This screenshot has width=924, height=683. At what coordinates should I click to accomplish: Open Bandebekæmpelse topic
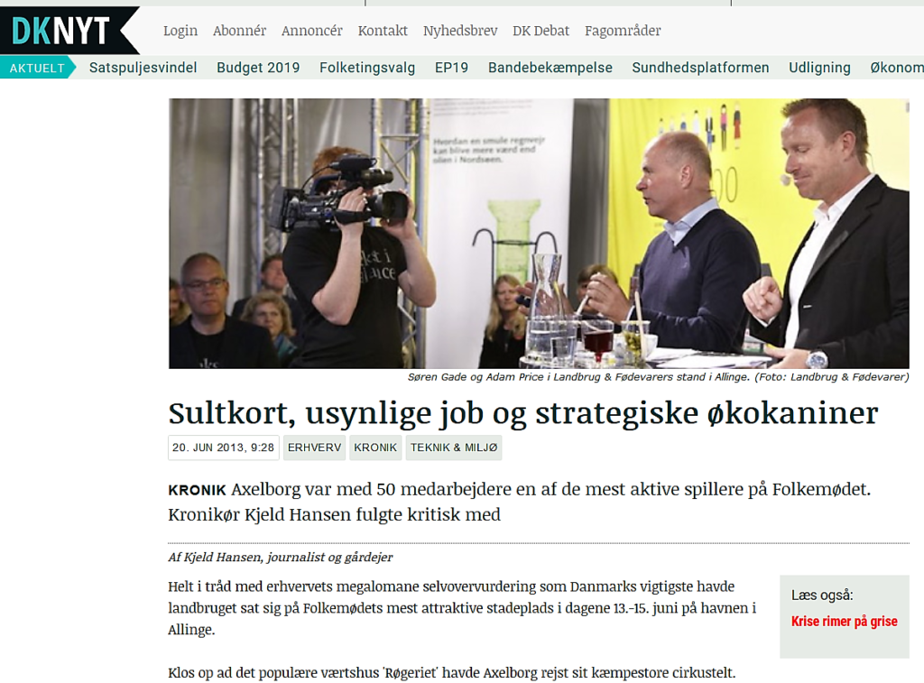[550, 68]
